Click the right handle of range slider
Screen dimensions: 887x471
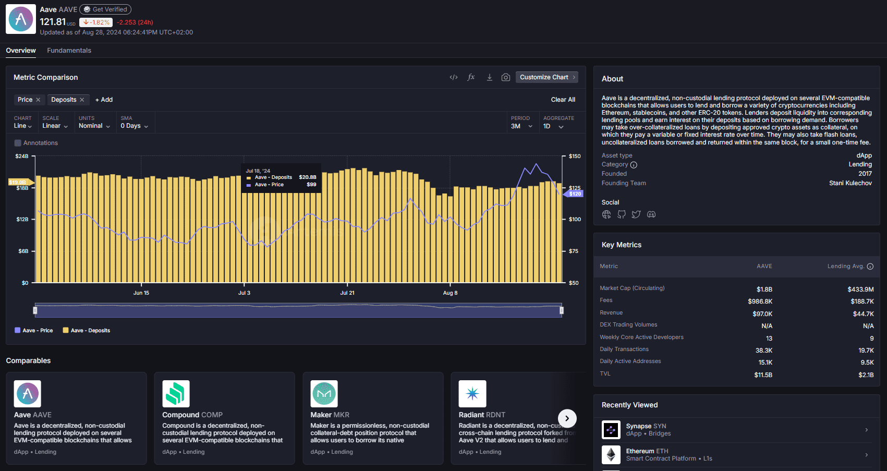tap(562, 310)
